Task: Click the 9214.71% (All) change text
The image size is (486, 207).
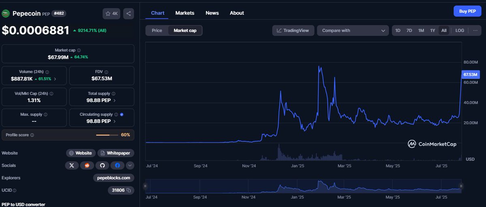Action: tap(92, 30)
